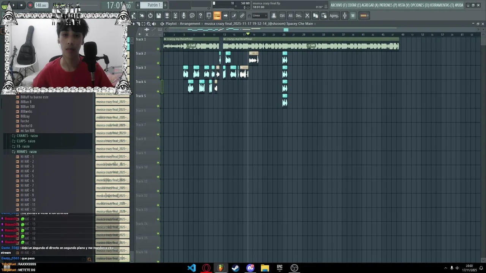Click the save project floppy icon
The width and height of the screenshot is (486, 273).
coord(159,16)
